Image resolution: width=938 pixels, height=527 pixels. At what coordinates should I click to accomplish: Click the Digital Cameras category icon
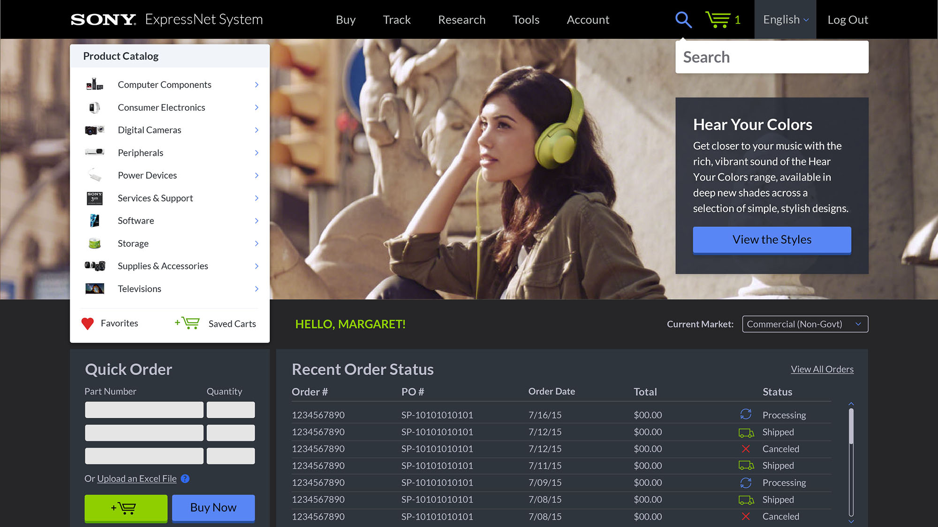coord(94,130)
